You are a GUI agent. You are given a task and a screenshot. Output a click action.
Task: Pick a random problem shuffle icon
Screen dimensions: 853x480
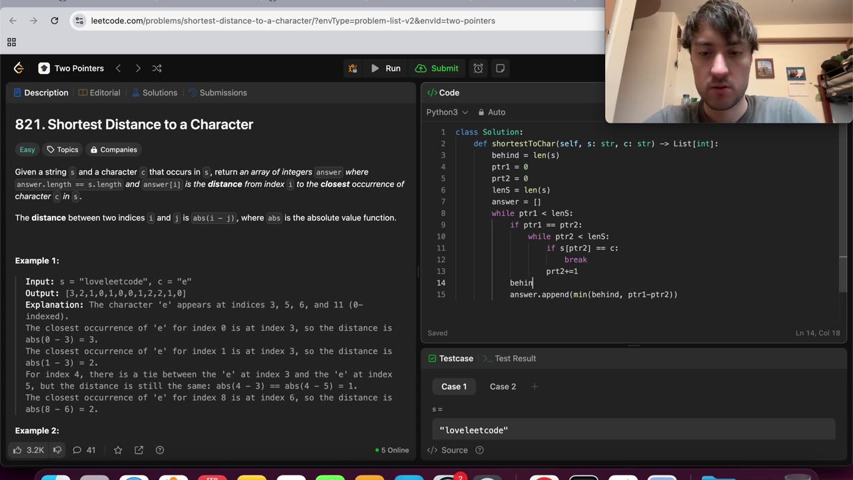pos(157,68)
